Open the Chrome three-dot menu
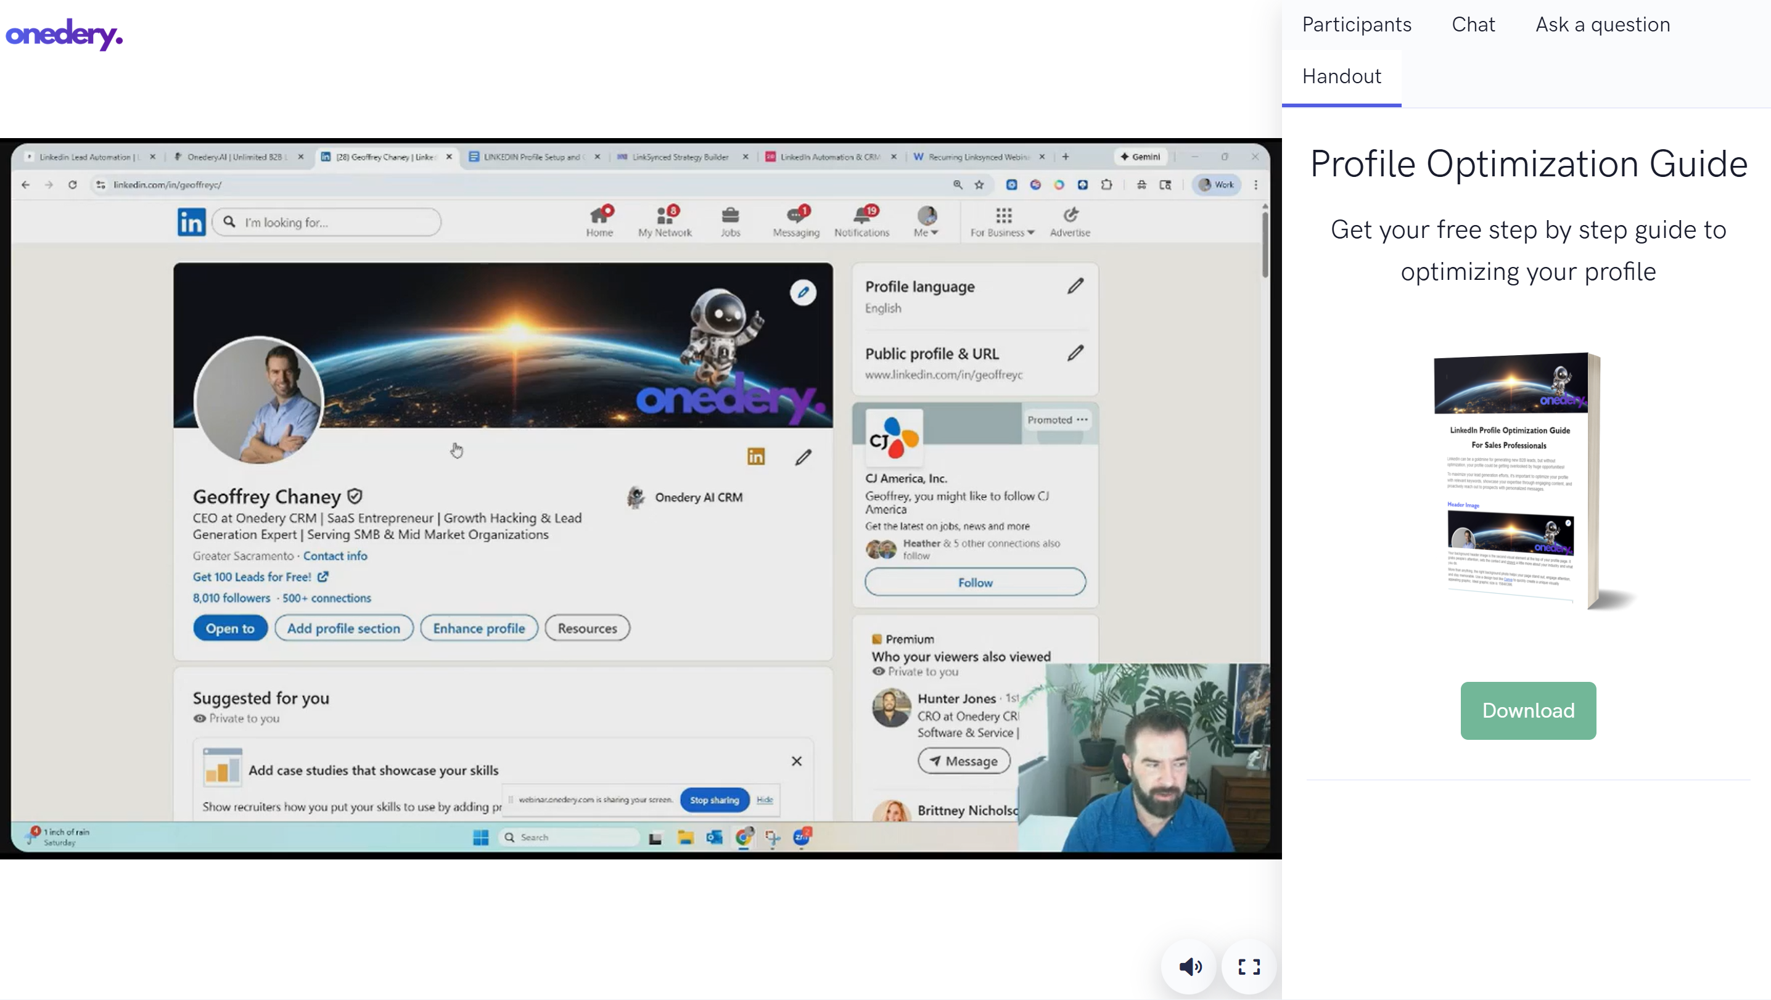Image resolution: width=1771 pixels, height=1000 pixels. pyautogui.click(x=1256, y=184)
